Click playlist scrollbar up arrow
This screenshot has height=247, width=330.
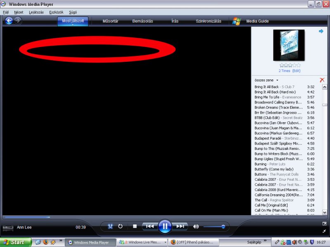[325, 87]
